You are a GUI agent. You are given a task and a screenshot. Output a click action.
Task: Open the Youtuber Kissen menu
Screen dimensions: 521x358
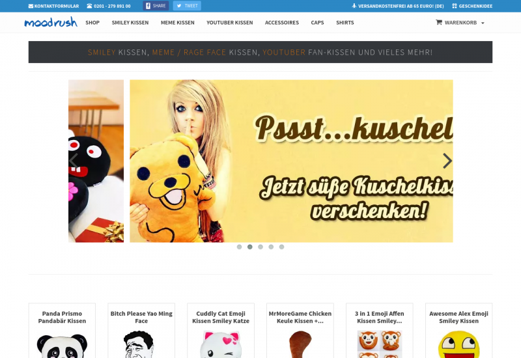(229, 23)
